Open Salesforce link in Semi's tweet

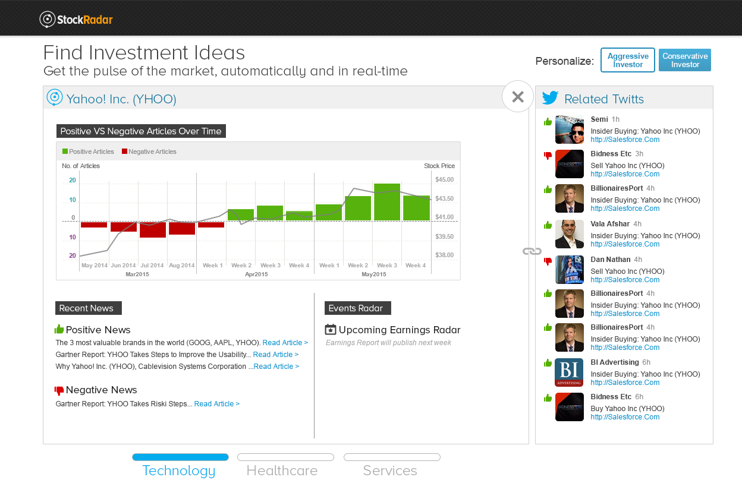tap(625, 140)
